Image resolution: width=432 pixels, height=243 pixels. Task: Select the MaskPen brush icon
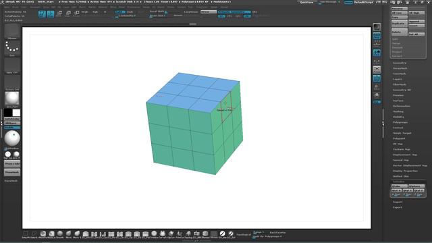(43, 234)
